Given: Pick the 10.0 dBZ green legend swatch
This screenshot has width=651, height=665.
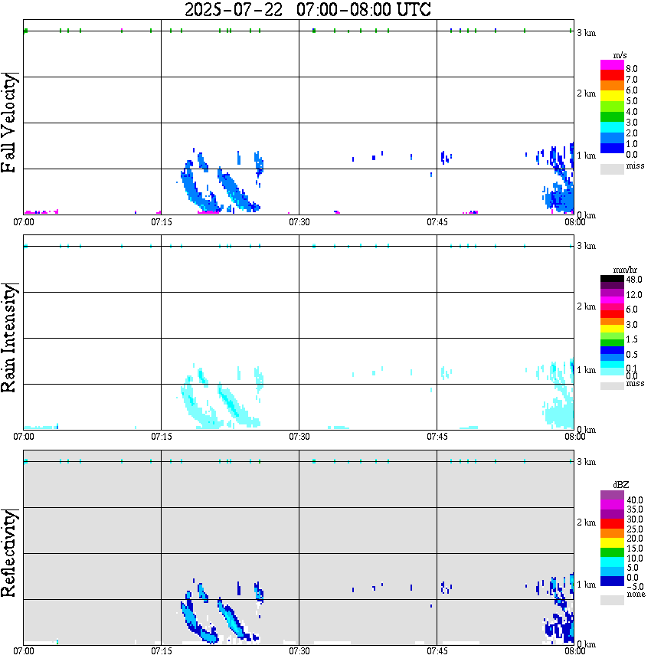Looking at the screenshot, I should click(612, 552).
